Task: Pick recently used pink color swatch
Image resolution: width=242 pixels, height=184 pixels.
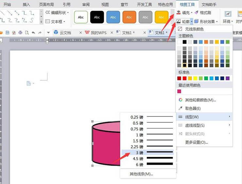Action: [179, 91]
